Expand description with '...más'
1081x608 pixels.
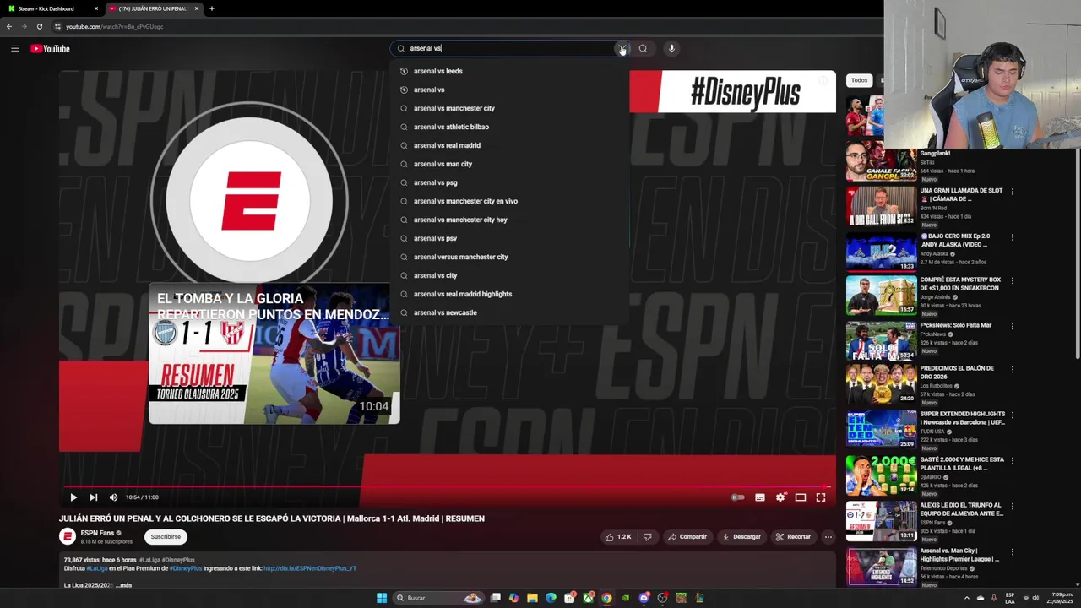coord(123,585)
